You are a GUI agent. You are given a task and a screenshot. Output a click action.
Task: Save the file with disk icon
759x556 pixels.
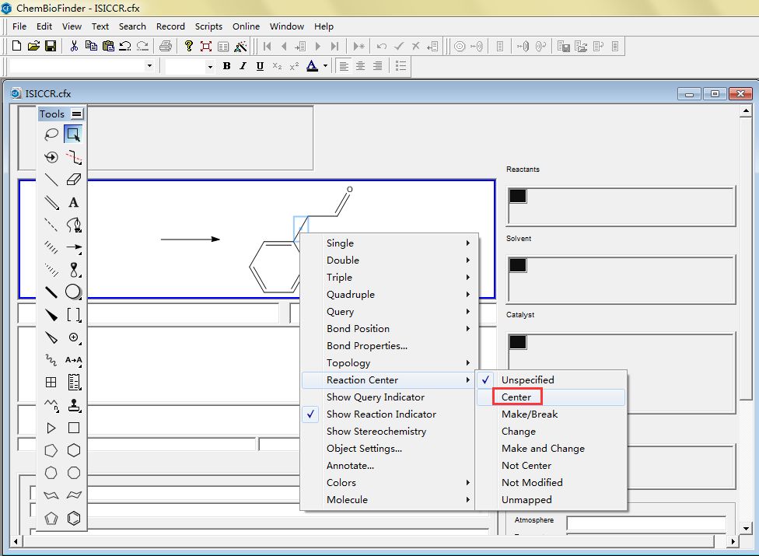tap(51, 46)
